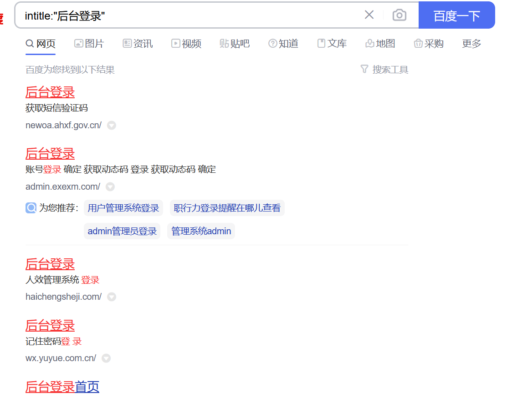Switch to the 地图 tab
This screenshot has width=507, height=398.
[380, 44]
